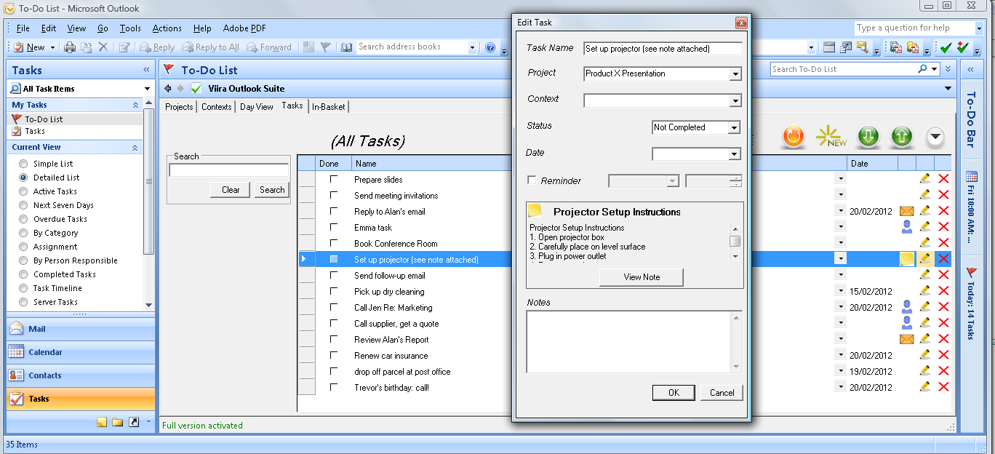Click the Folder List icon in navigation pane bottom
Viewport: 995px width, 454px height.
(117, 422)
